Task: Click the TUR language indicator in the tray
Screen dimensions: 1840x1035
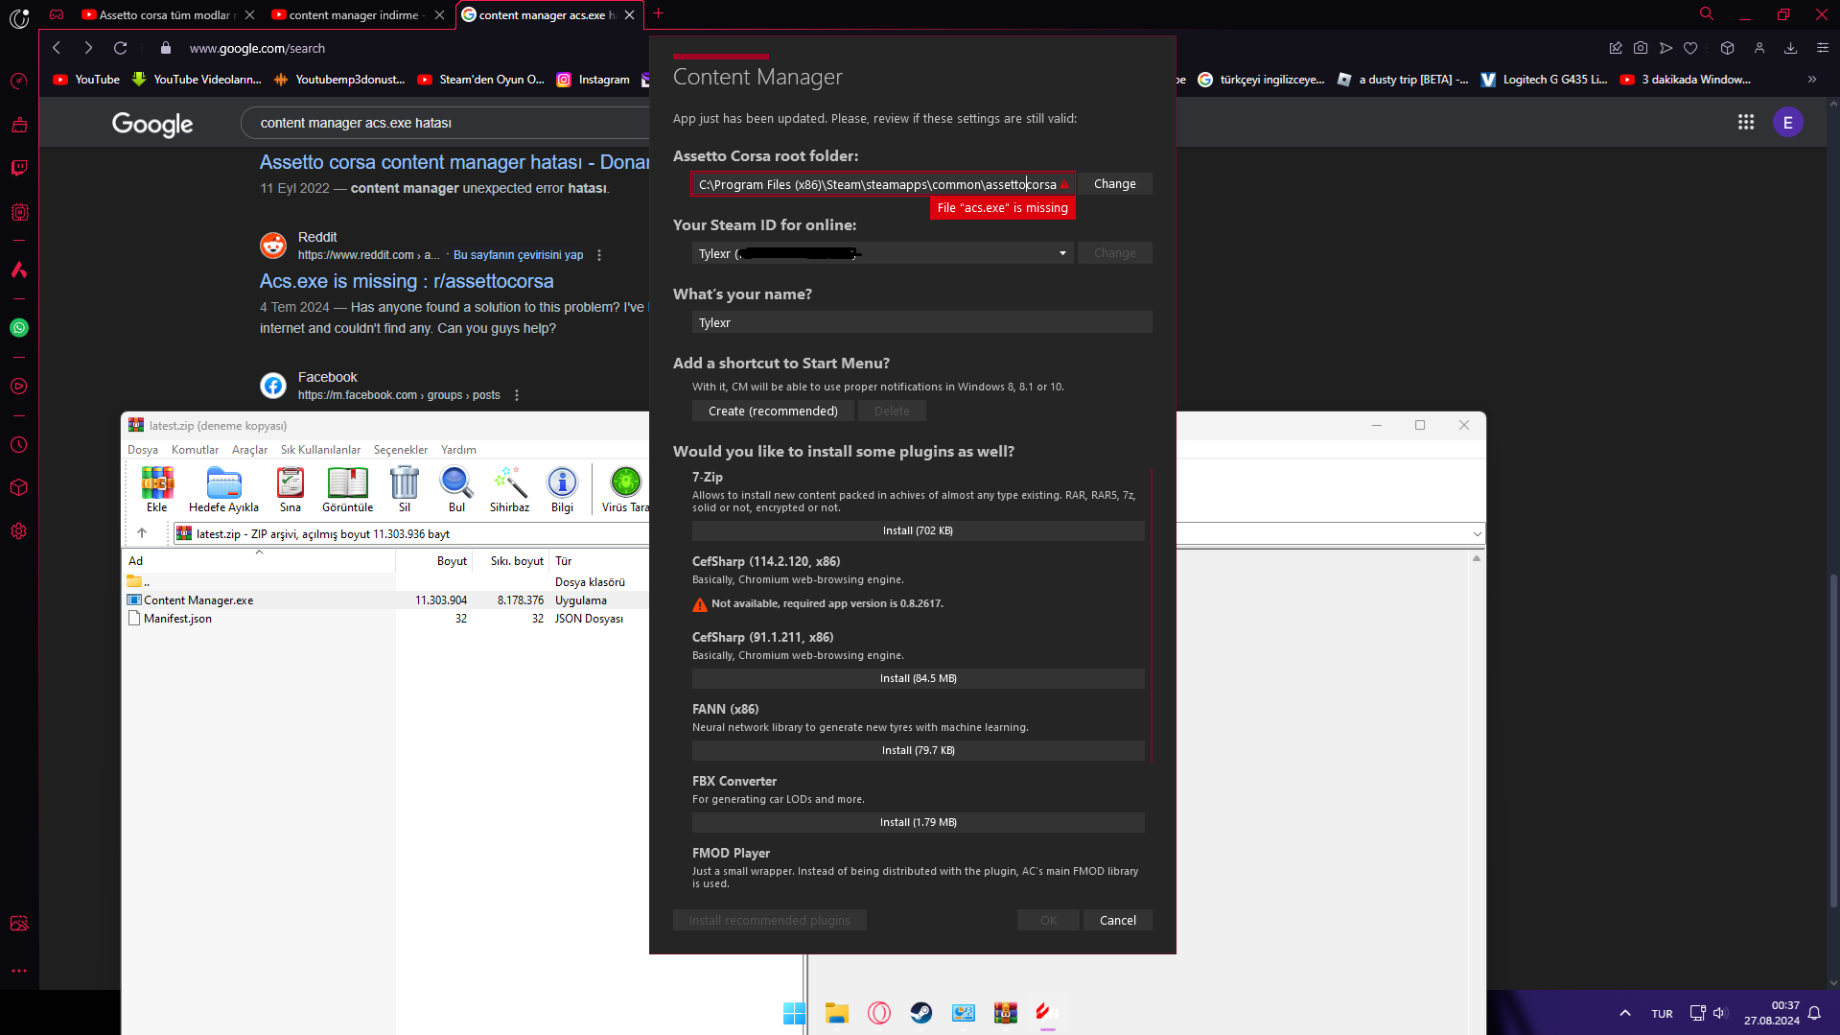Action: [x=1662, y=1014]
